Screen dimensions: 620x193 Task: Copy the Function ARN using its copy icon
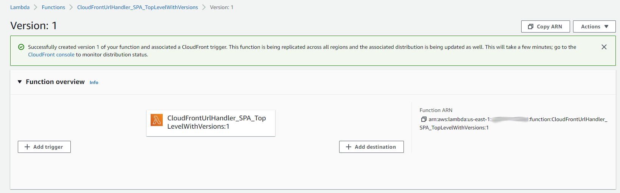(424, 119)
